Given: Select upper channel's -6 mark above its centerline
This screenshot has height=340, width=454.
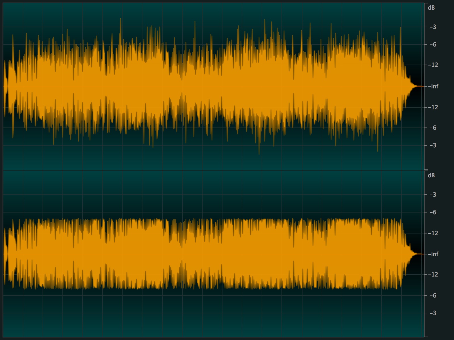Looking at the screenshot, I should [433, 44].
